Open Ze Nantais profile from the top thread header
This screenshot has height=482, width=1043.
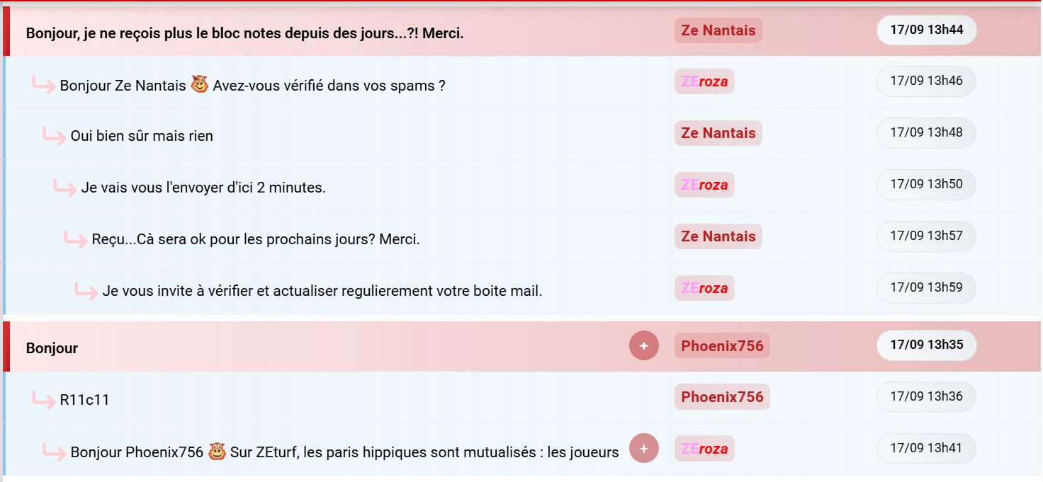point(718,30)
